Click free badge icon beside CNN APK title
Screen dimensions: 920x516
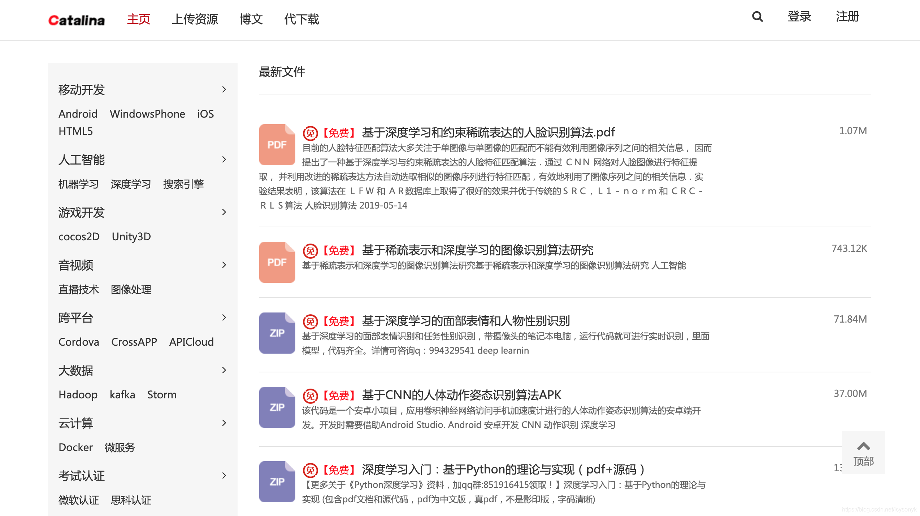310,396
